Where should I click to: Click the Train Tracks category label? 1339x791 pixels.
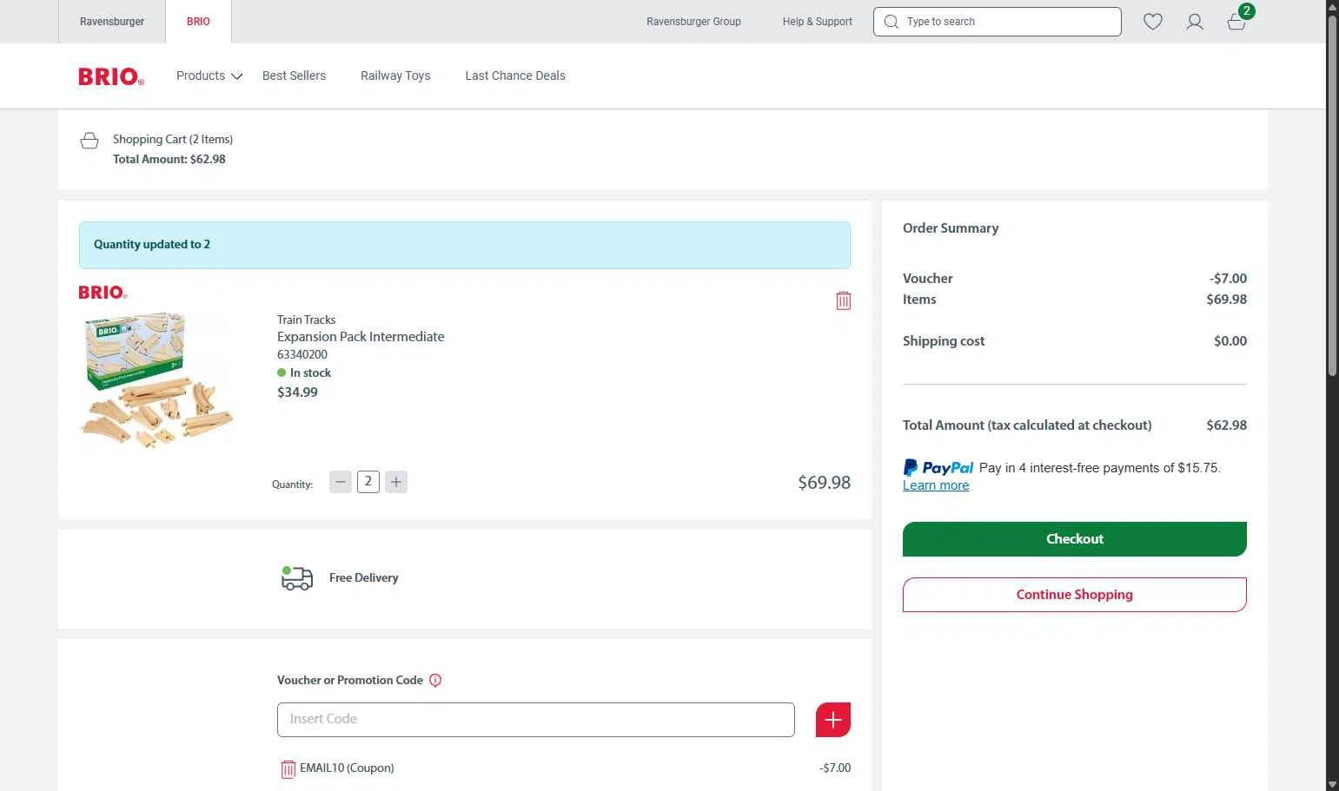point(306,320)
